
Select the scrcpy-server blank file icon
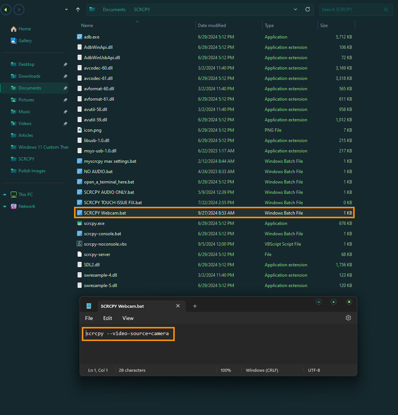[x=80, y=254]
